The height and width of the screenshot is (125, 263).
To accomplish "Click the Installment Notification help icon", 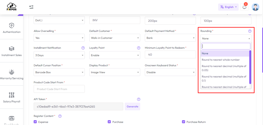I will [x=83, y=48].
